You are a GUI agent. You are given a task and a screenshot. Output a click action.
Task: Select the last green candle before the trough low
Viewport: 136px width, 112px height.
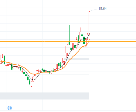(x=29, y=82)
